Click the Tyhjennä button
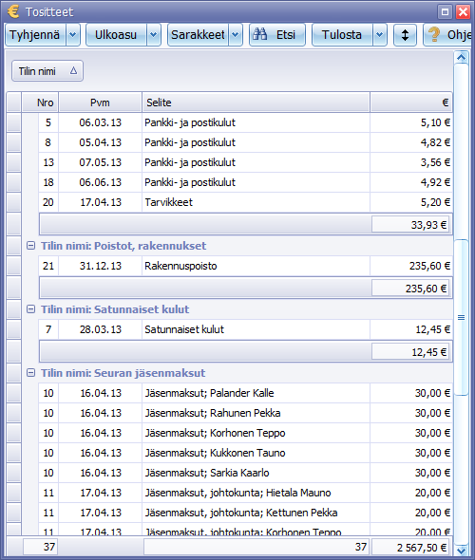The image size is (475, 560). coord(35,35)
